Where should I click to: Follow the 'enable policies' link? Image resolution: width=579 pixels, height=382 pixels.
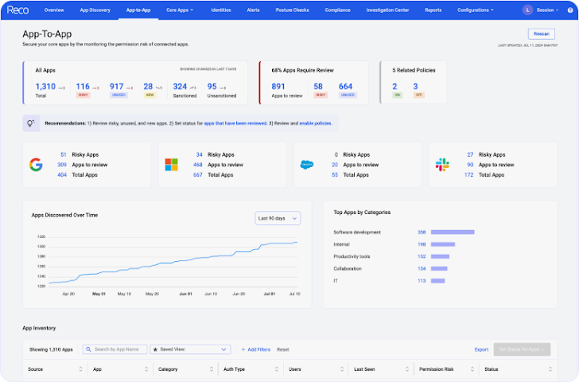tap(313, 123)
